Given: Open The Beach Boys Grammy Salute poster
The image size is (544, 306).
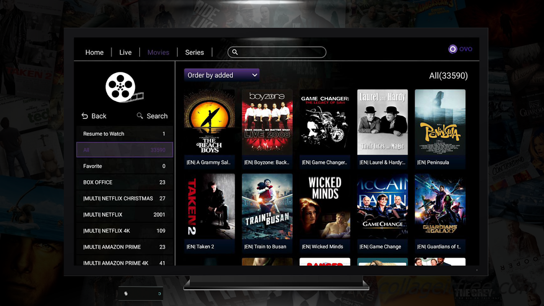Looking at the screenshot, I should coord(210,122).
